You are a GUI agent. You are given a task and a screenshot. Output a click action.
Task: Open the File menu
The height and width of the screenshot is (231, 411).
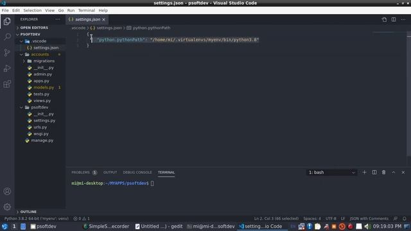tap(5, 10)
